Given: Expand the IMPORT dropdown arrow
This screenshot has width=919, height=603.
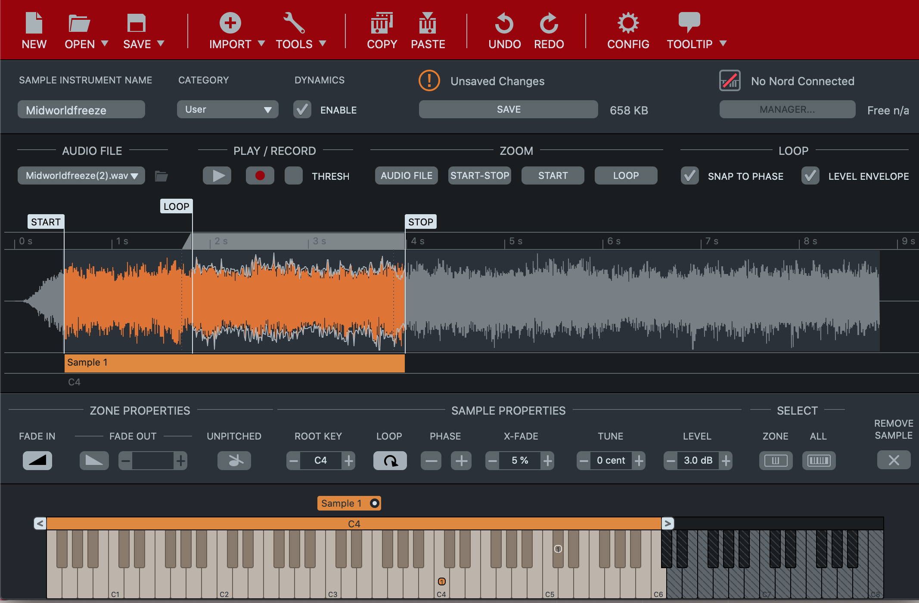Looking at the screenshot, I should 261,43.
